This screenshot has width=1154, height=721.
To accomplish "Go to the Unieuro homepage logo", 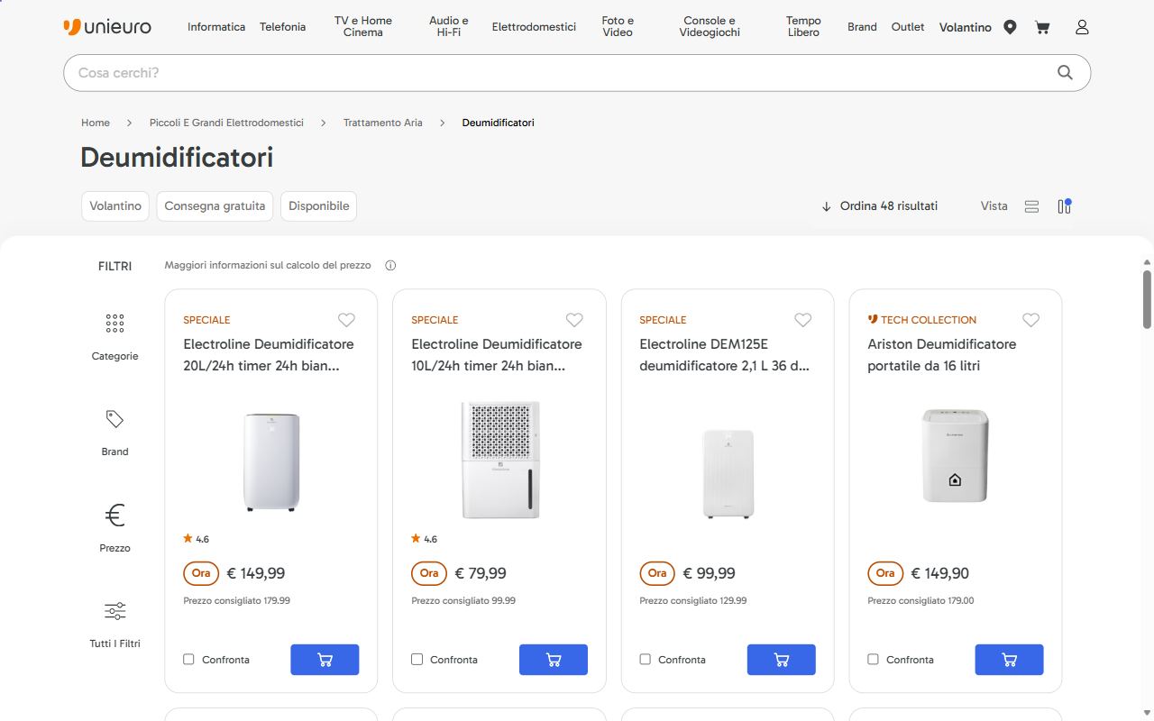I will coord(107,27).
